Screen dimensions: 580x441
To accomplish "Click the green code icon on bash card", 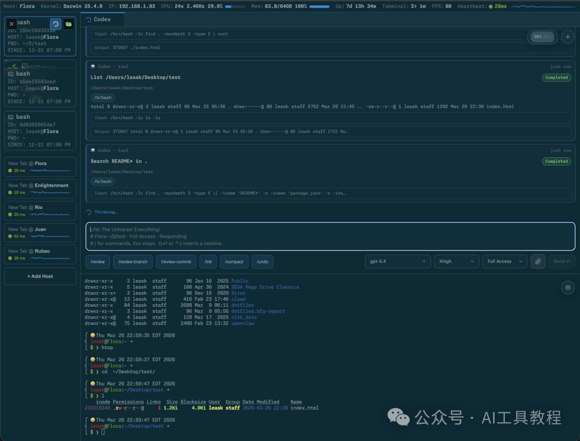I will [x=69, y=24].
